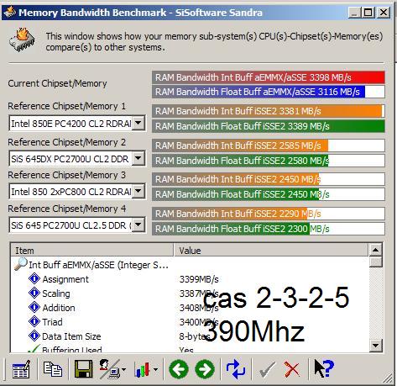Click the magnifier icon beside Int Buff
This screenshot has width=397, height=386.
click(x=21, y=264)
